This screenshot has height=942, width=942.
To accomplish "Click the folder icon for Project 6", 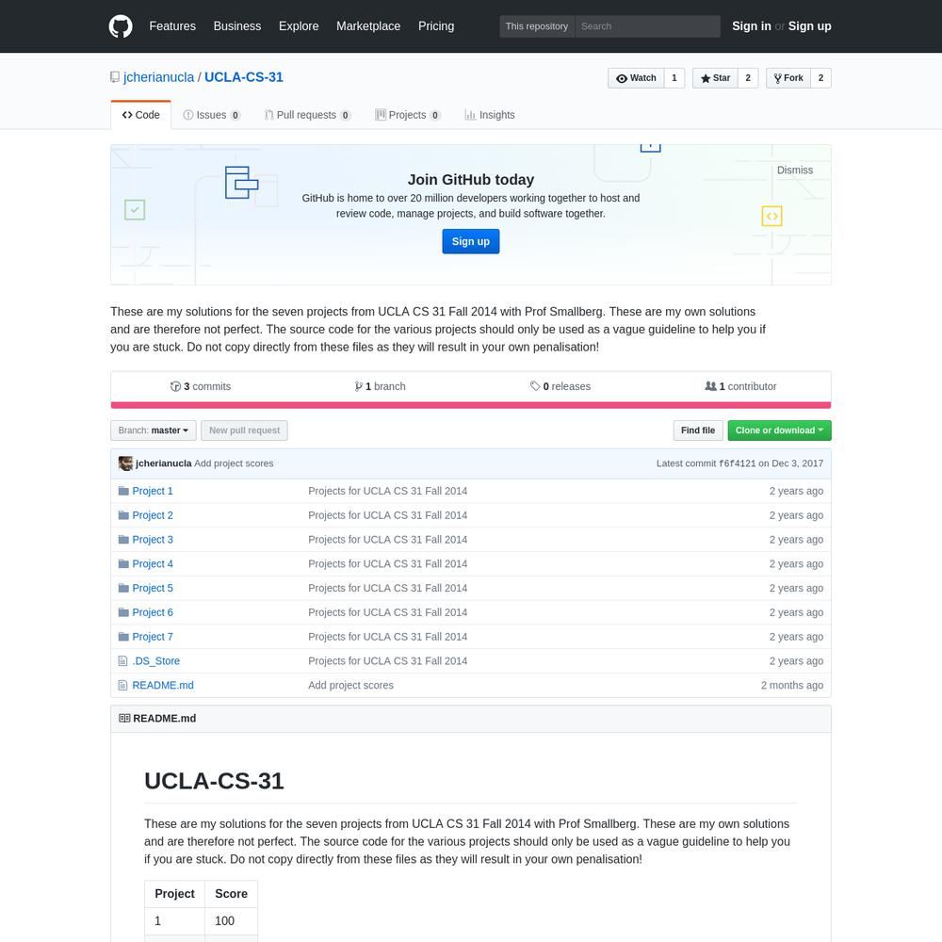I will tap(123, 612).
